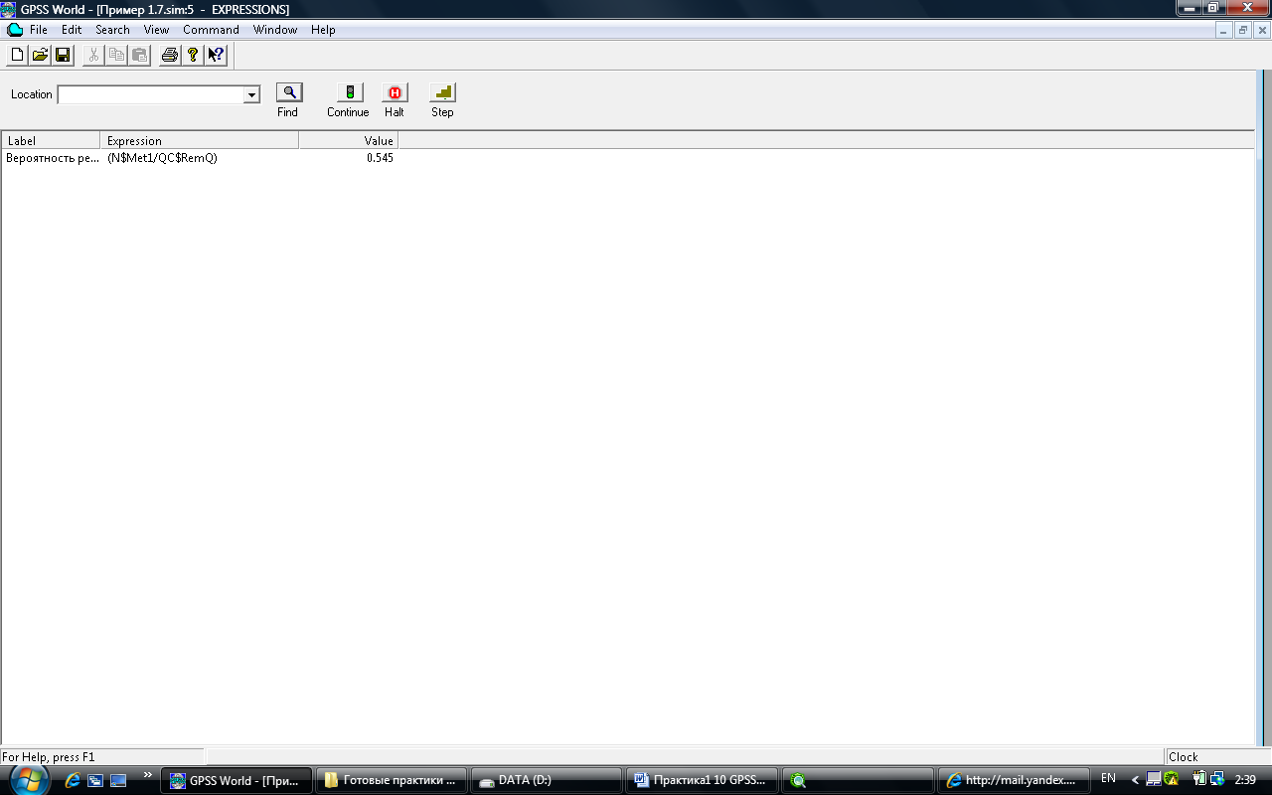Switch to mail.yandex browser taskbar button
This screenshot has height=795, width=1272.
pyautogui.click(x=1014, y=780)
